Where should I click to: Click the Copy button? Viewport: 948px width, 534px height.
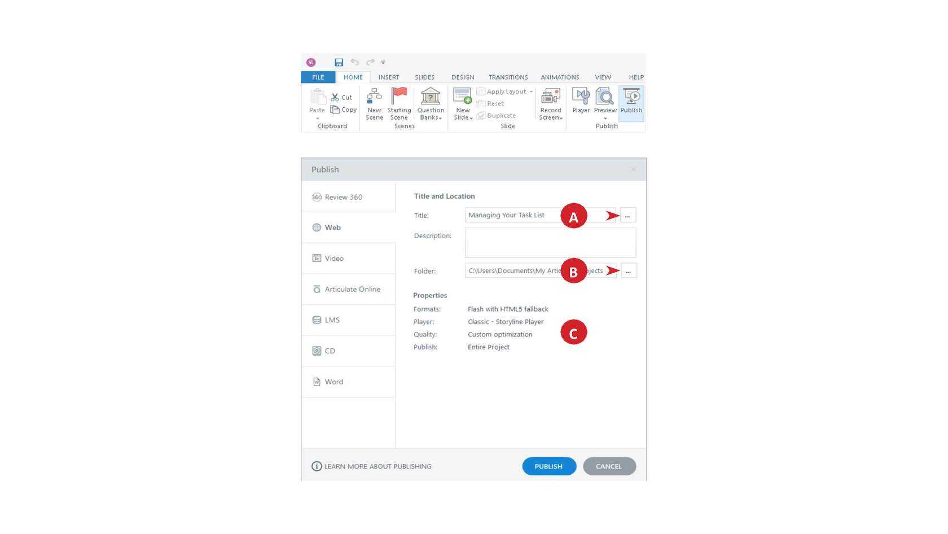click(344, 110)
